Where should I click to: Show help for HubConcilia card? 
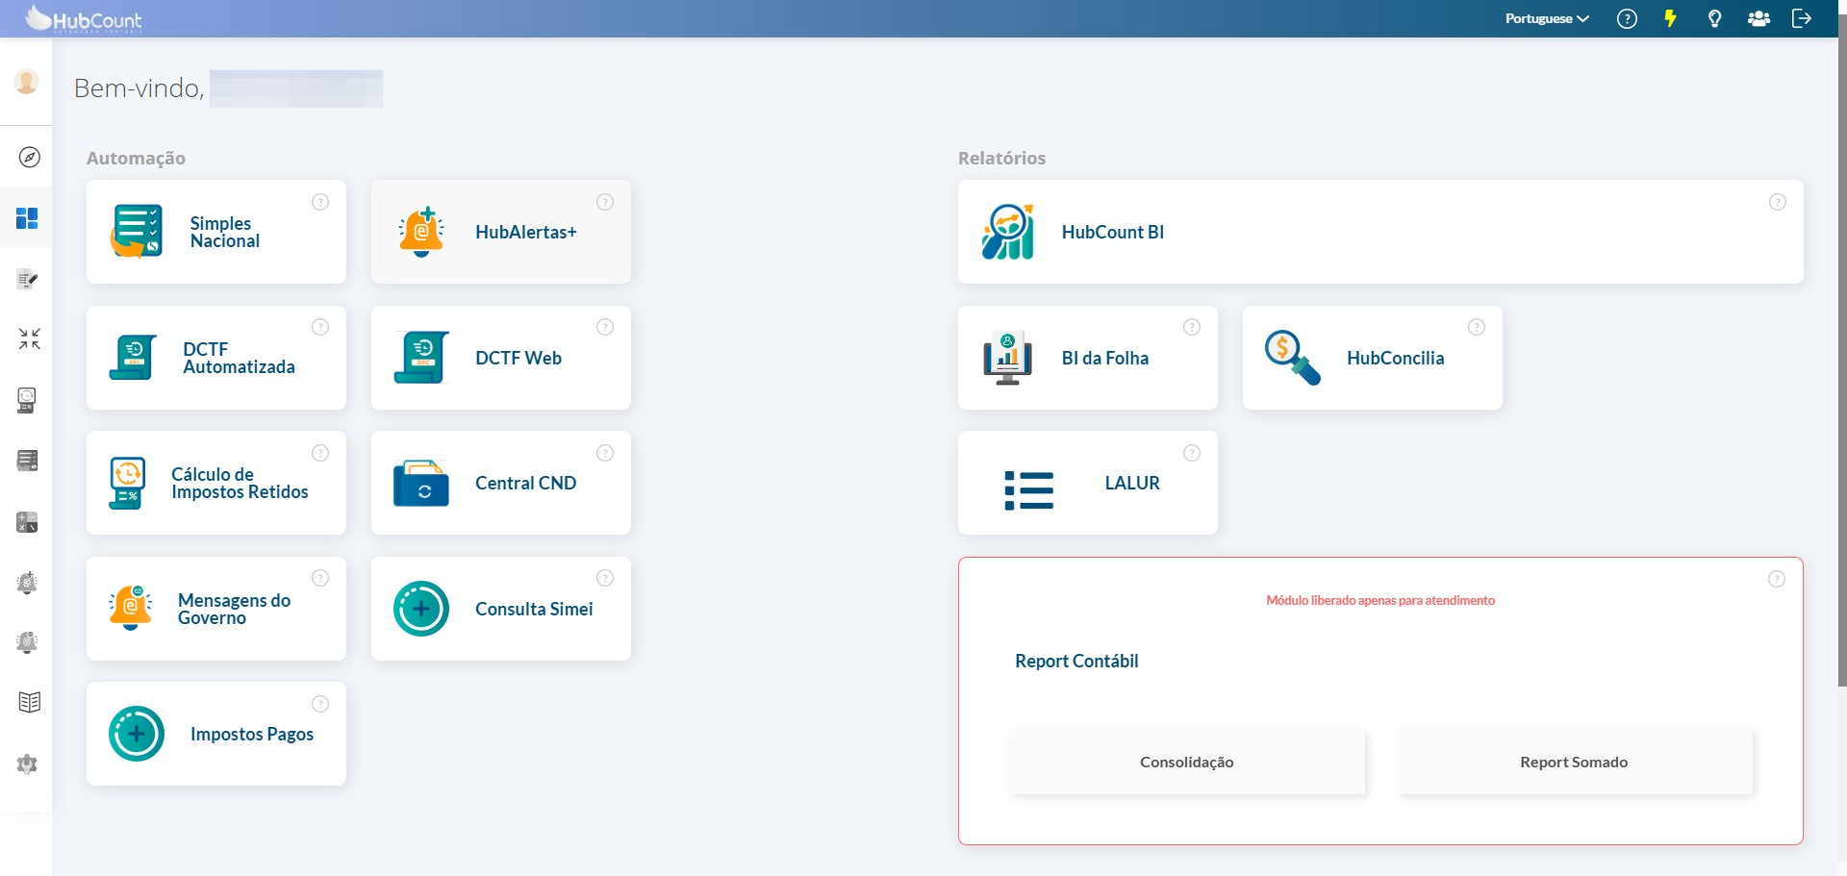coord(1477,327)
